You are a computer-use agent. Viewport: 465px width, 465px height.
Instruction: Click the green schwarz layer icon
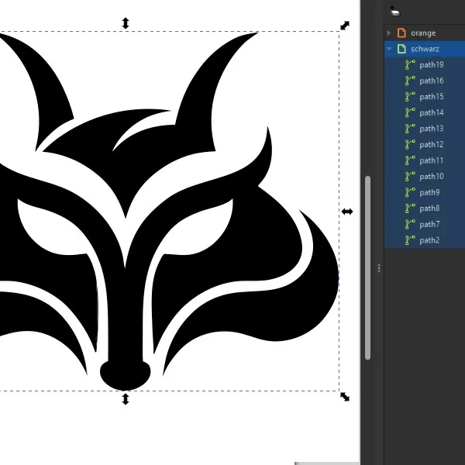click(401, 49)
